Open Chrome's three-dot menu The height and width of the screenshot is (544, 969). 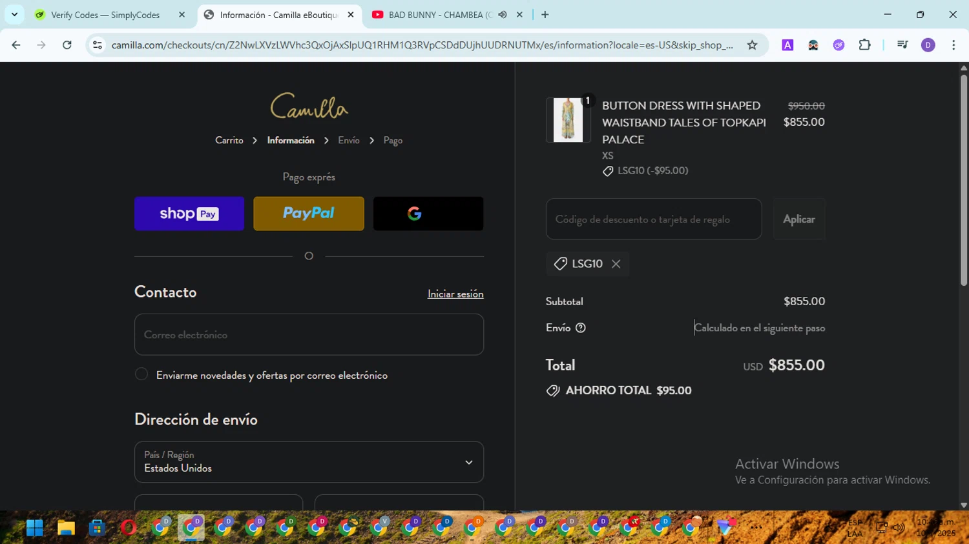pos(953,45)
